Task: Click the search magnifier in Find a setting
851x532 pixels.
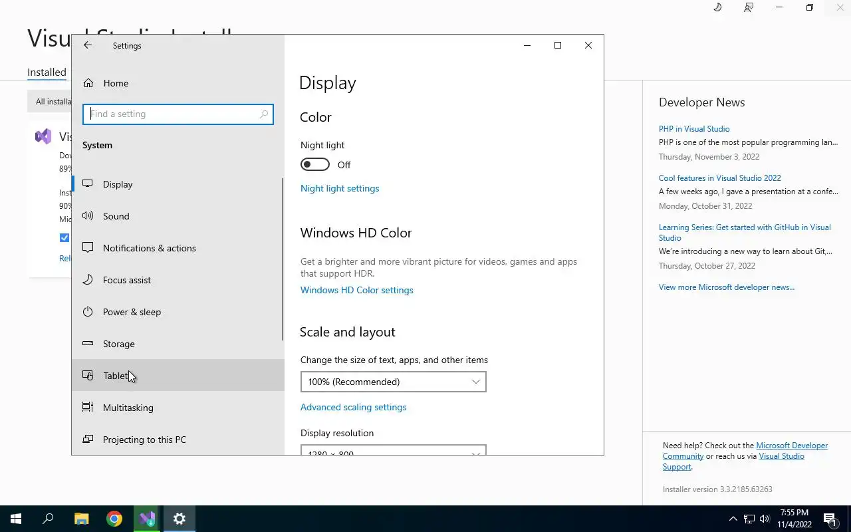Action: (x=264, y=114)
